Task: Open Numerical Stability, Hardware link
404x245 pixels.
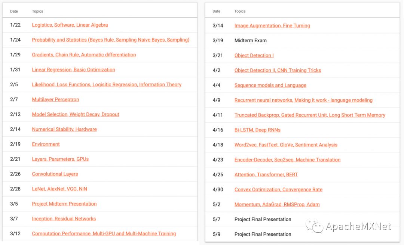Action: [64, 130]
